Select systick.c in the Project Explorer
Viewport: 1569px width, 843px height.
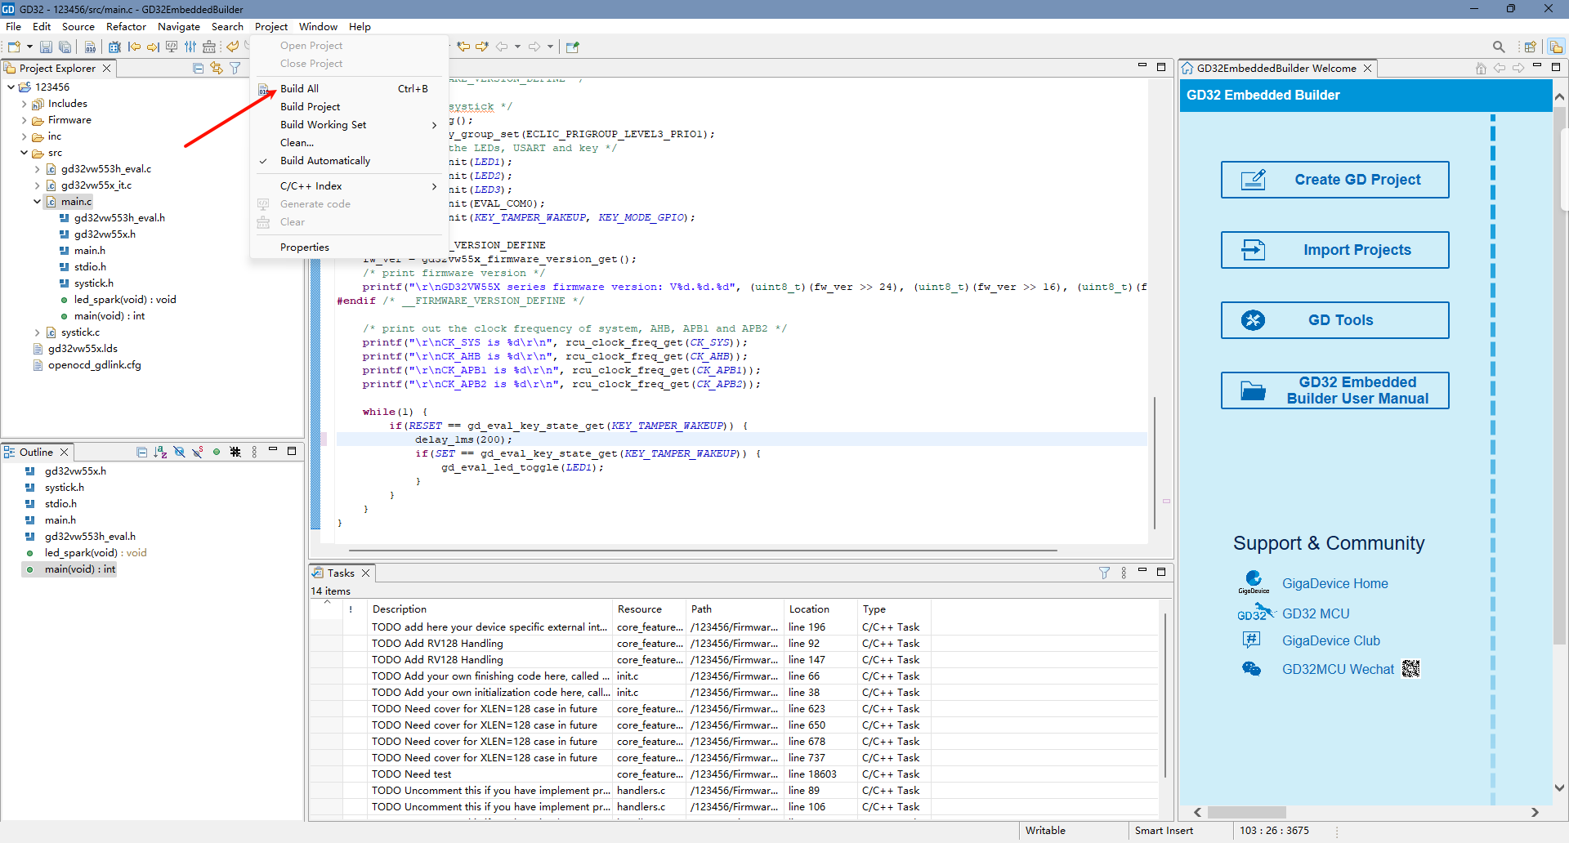tap(80, 332)
